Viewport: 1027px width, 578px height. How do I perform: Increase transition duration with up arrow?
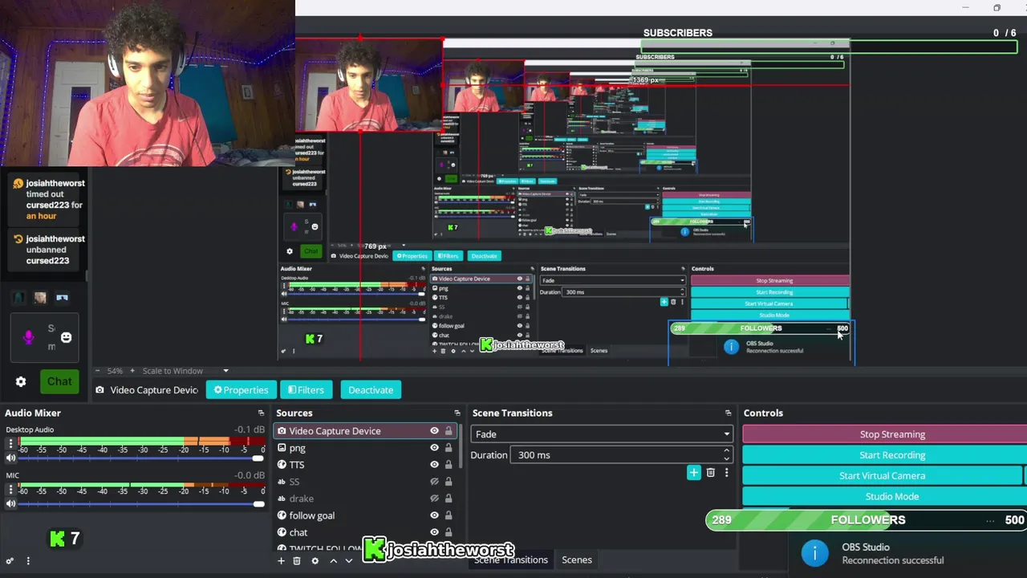tap(726, 451)
